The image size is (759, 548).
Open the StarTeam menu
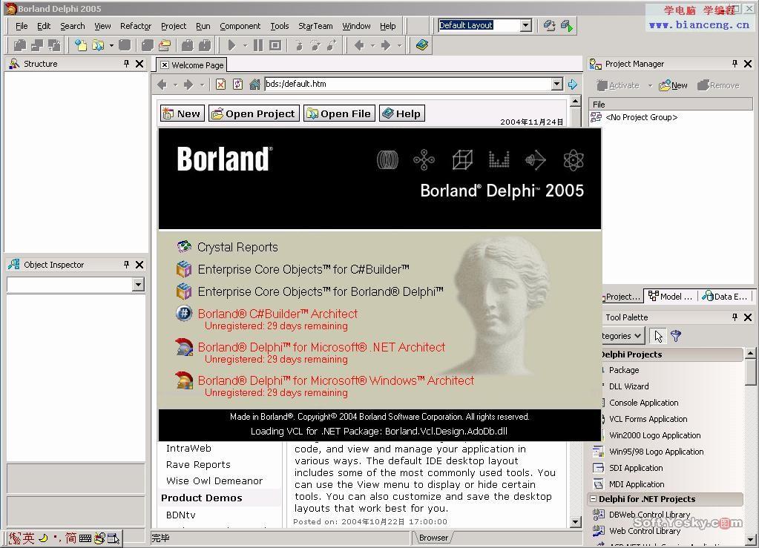click(x=315, y=26)
